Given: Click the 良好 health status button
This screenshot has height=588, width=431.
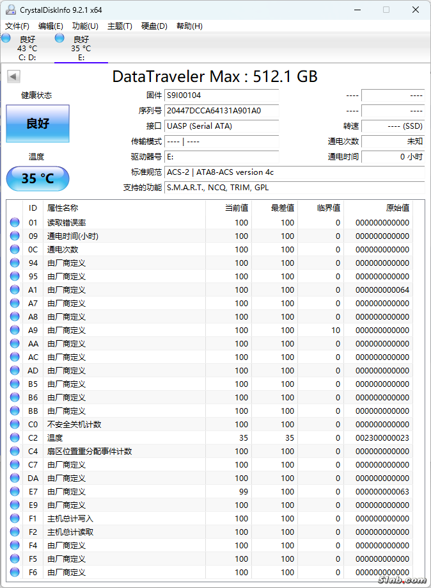Looking at the screenshot, I should [38, 124].
